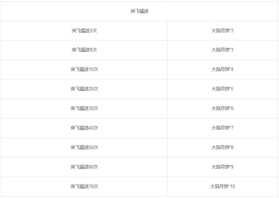
Task: Click the 大馅月饼*4 reward cell
Action: (222, 69)
